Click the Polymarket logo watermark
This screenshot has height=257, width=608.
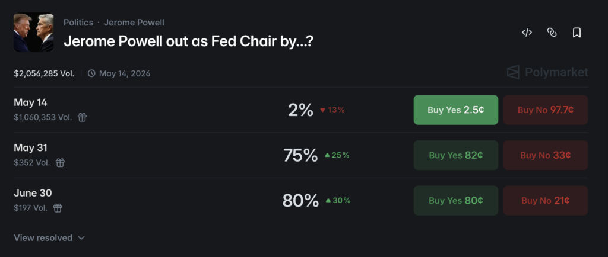click(547, 72)
